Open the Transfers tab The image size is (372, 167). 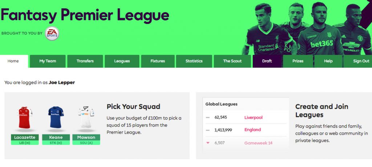tap(85, 61)
